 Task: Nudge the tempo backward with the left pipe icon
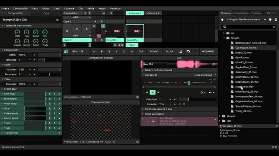[x=109, y=52]
